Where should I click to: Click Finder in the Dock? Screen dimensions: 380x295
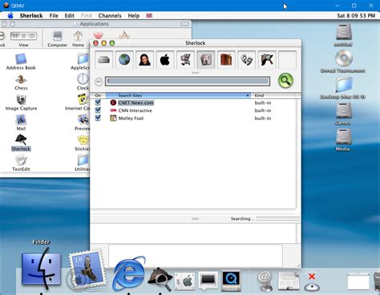pos(41,269)
